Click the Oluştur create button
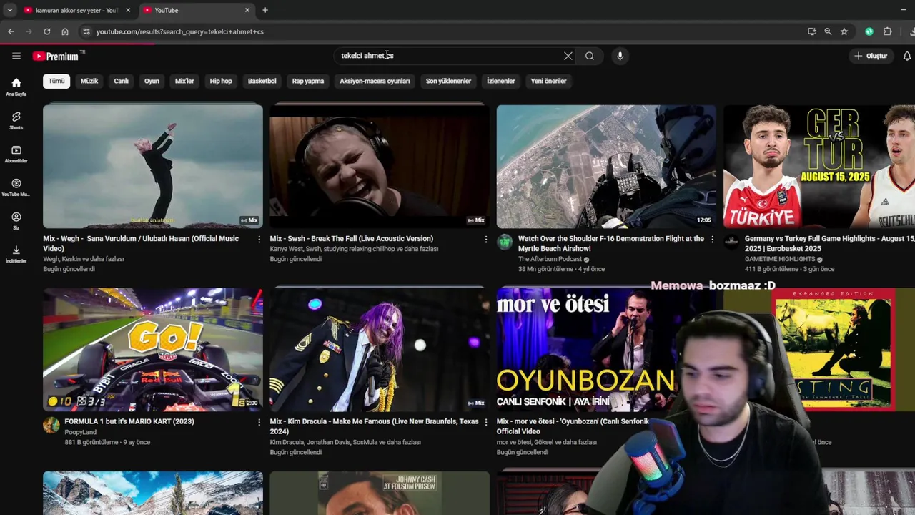915x515 pixels. (871, 56)
